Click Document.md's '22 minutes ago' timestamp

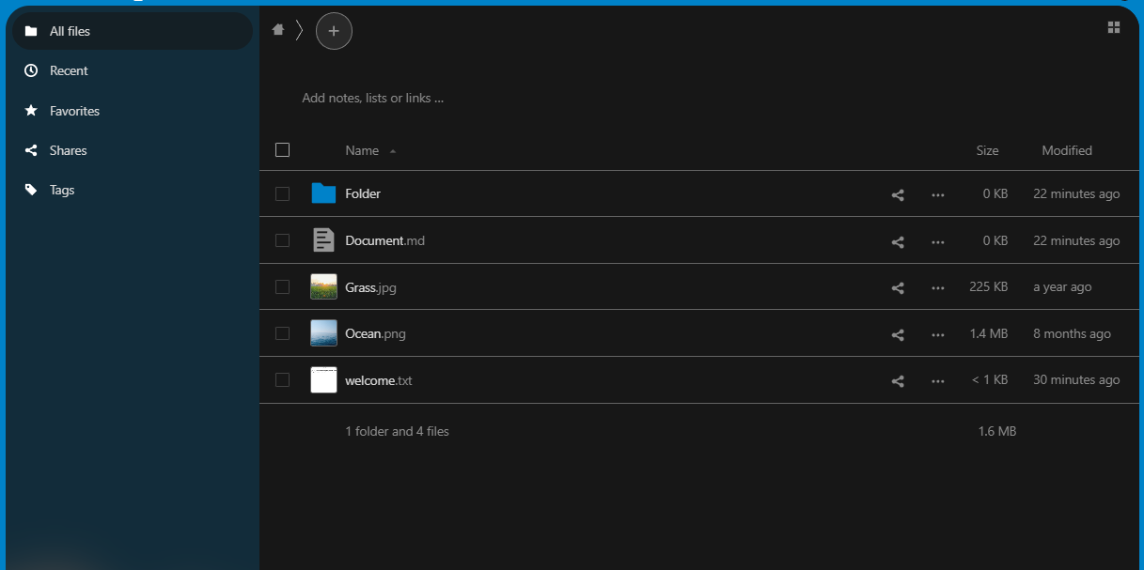1076,241
